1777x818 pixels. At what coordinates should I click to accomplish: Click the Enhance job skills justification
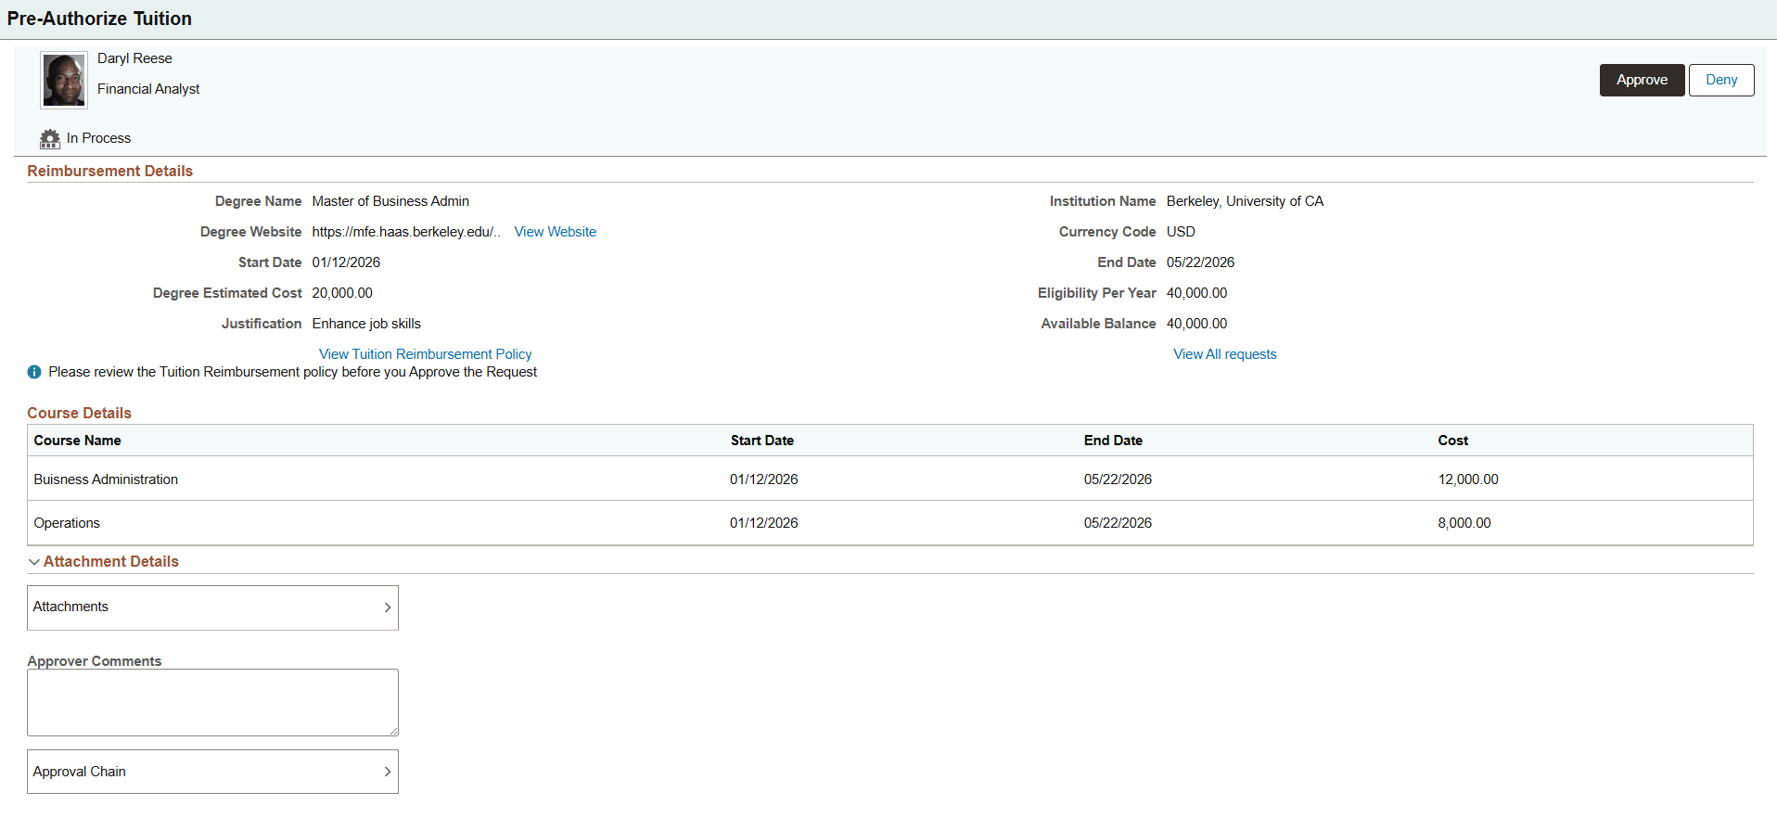(x=366, y=324)
